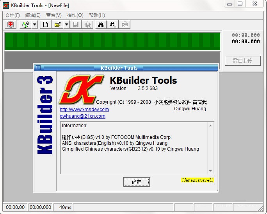Click the Qingwu Huang author name

[190, 109]
